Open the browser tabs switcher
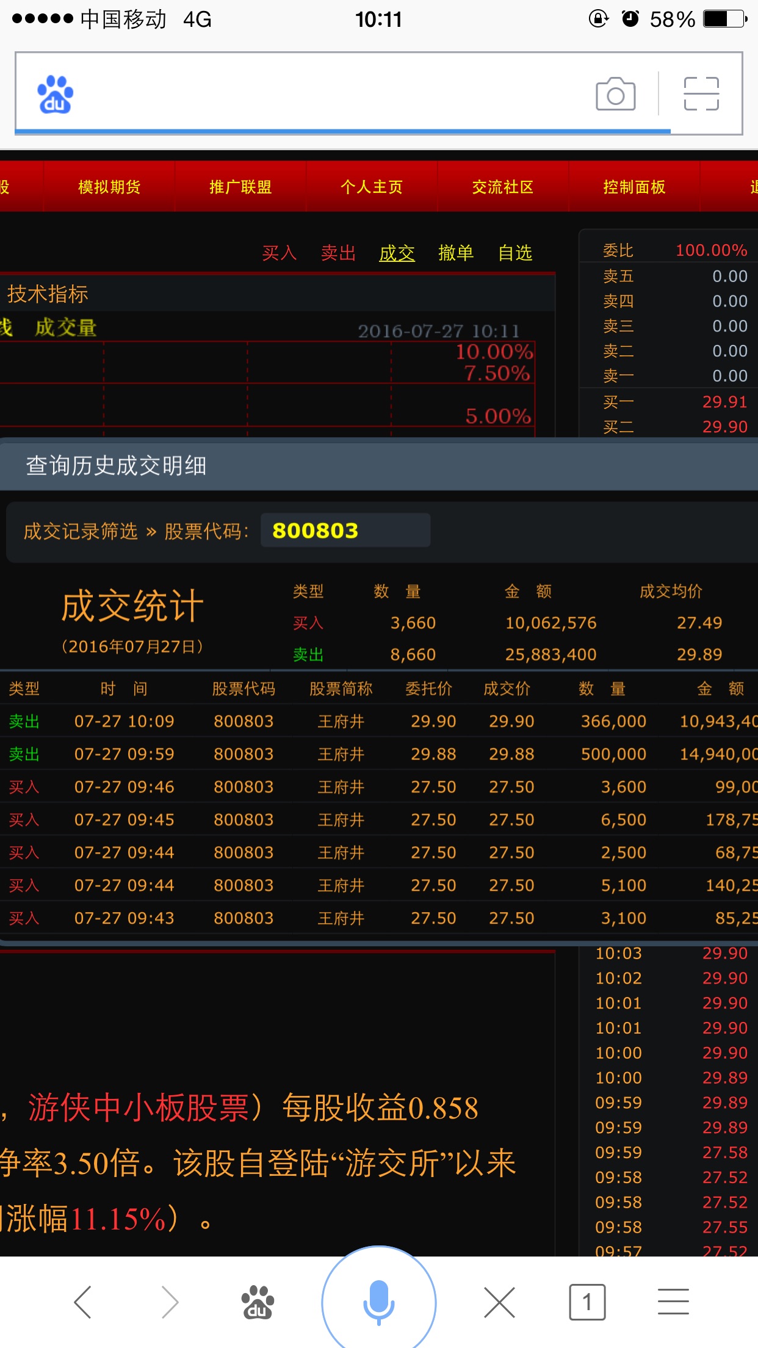Image resolution: width=758 pixels, height=1348 pixels. 587,1302
